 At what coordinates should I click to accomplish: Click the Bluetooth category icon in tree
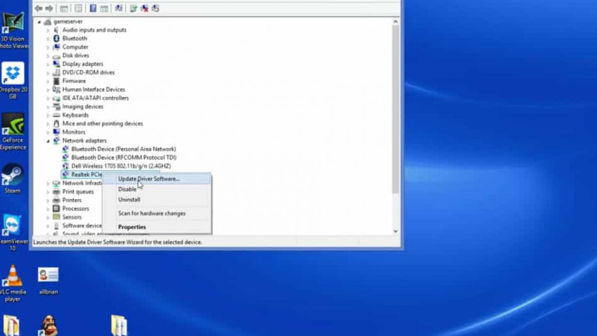[57, 38]
